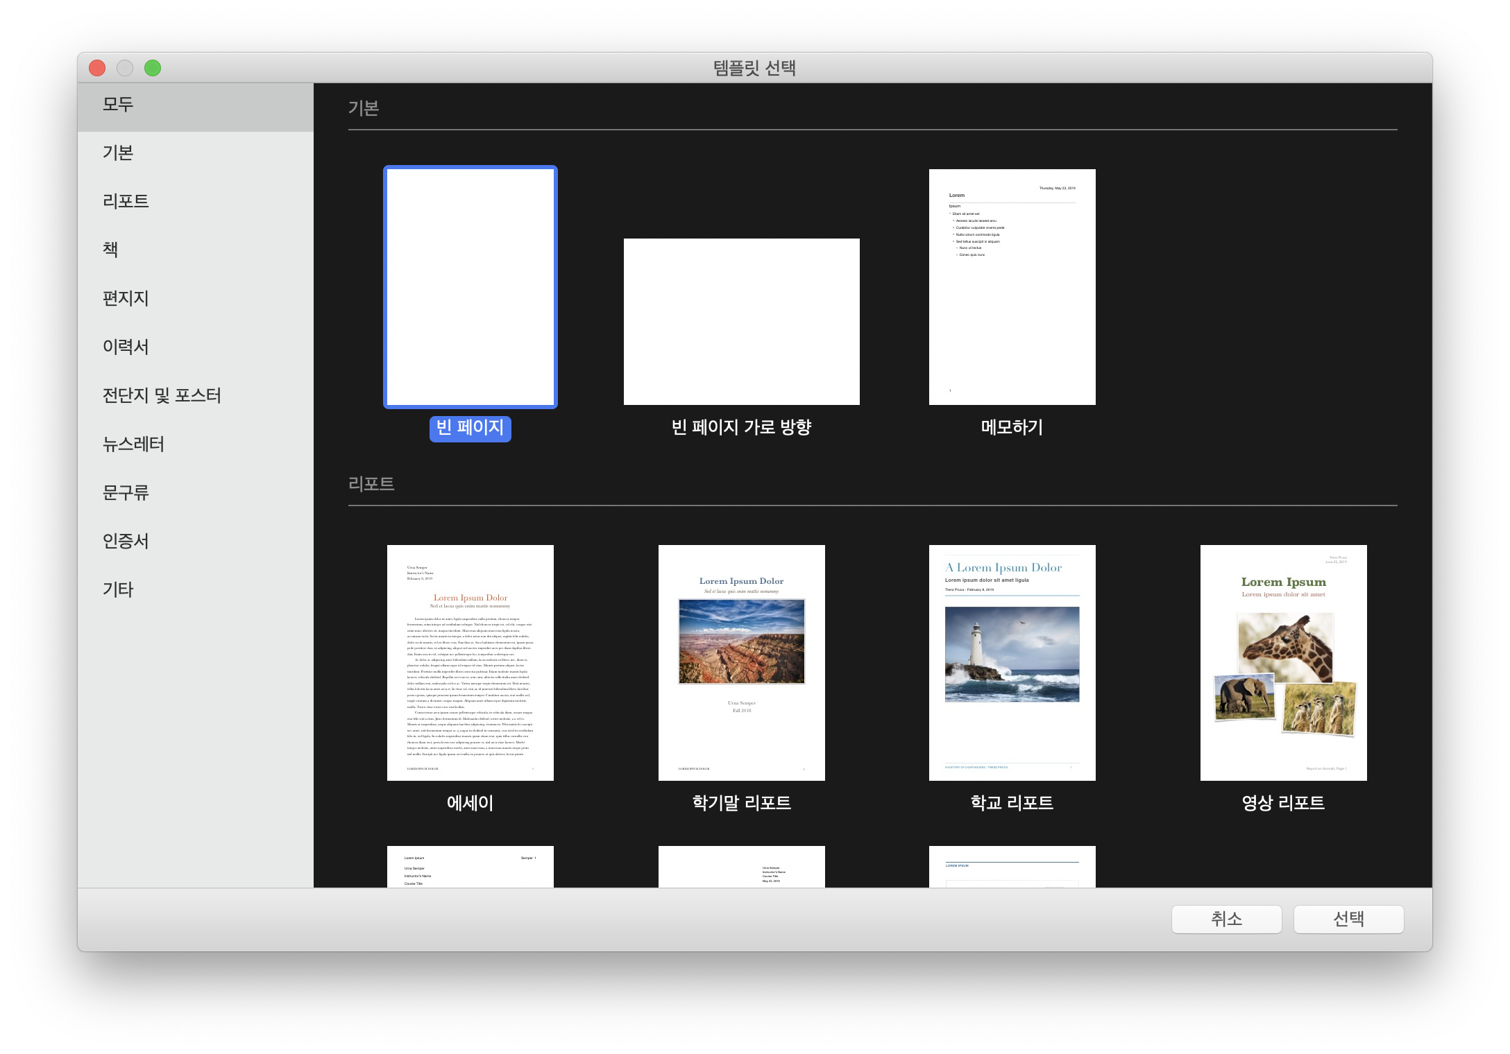Viewport: 1510px width, 1054px height.
Task: Open the 뉴스레터 newsletter category
Action: pos(133,444)
